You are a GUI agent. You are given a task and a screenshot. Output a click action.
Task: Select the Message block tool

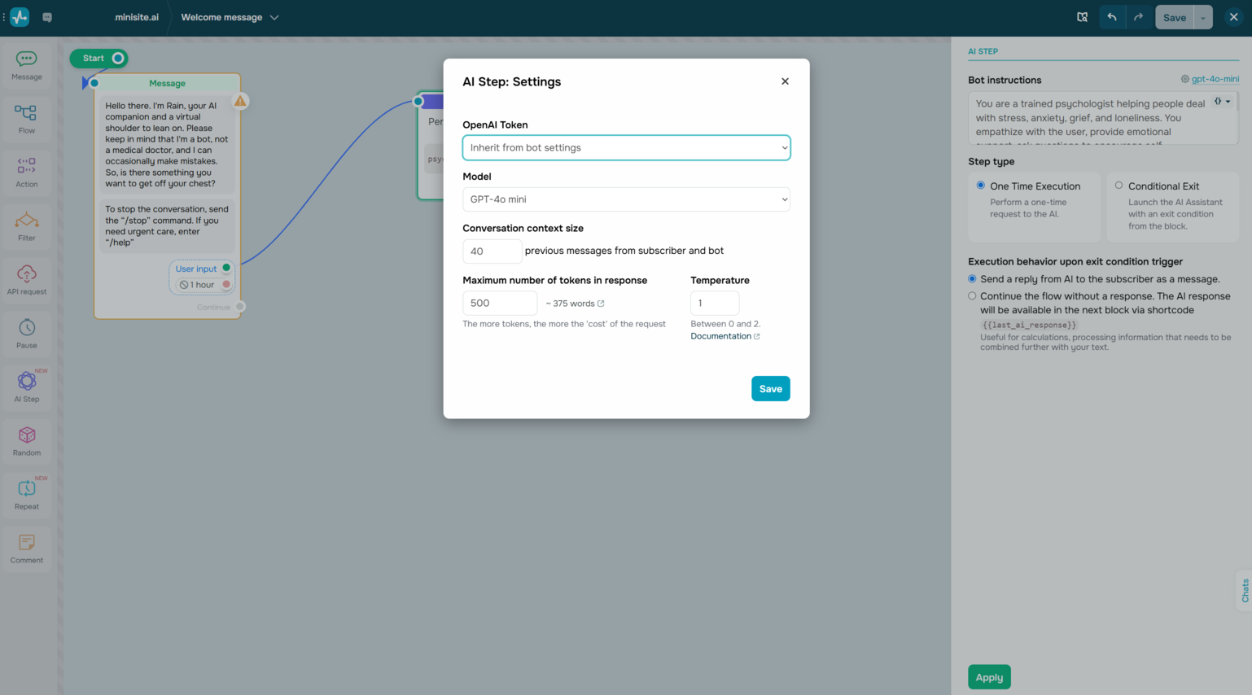(x=27, y=65)
